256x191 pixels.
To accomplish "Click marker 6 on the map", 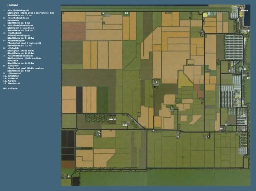I will pyautogui.click(x=208, y=137).
